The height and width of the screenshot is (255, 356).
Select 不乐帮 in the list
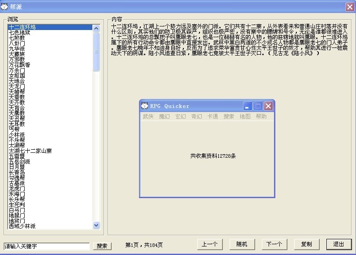pos(50,140)
